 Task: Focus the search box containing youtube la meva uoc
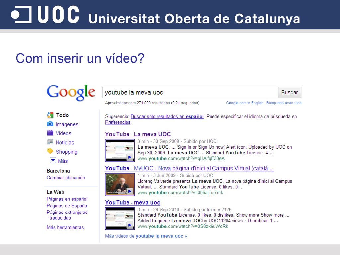(x=190, y=92)
